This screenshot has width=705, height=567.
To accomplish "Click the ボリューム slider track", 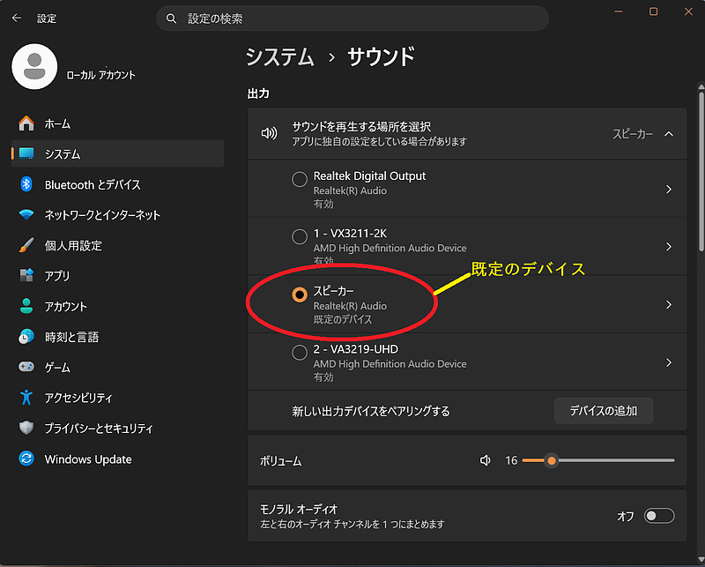I will click(x=598, y=460).
